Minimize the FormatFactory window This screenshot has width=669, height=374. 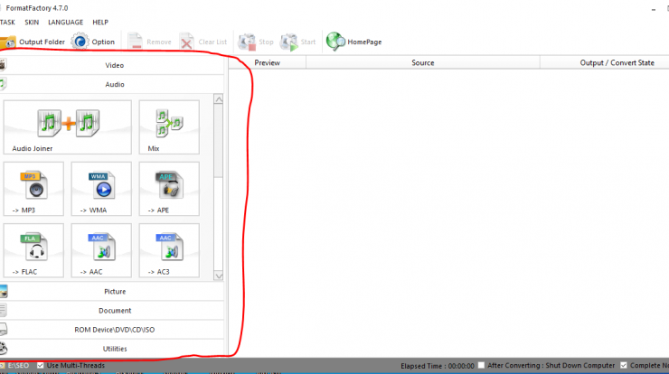coord(654,8)
